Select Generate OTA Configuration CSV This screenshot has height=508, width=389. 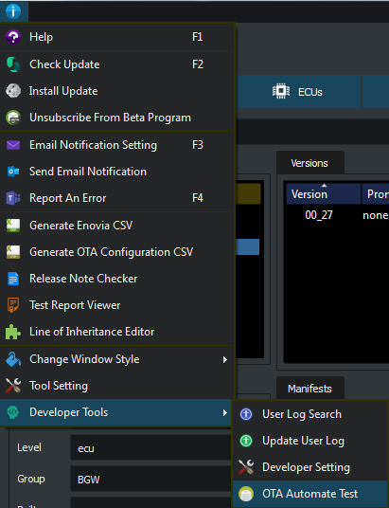[116, 252]
